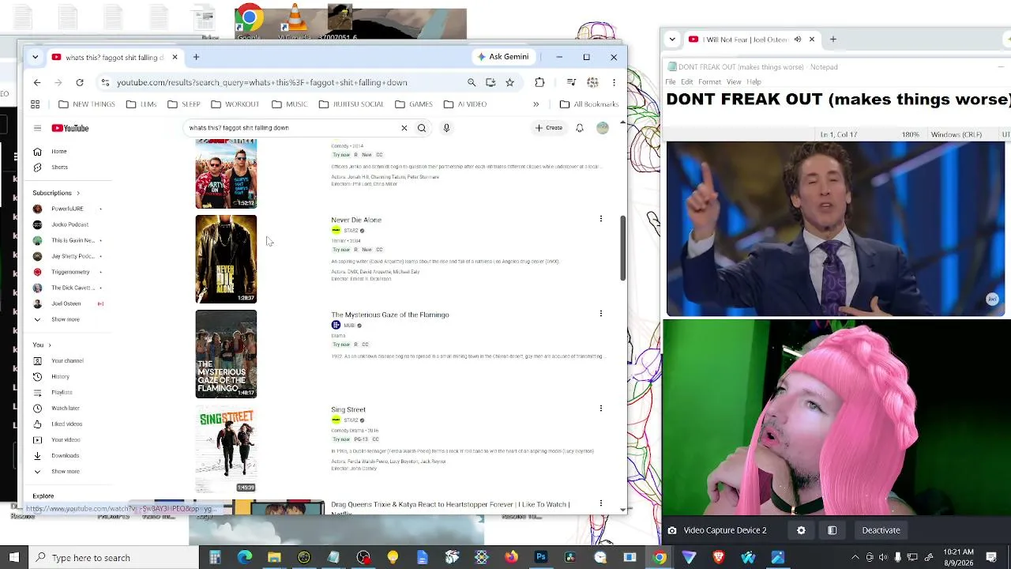Click the YouTube logo
1011x569 pixels.
(x=70, y=128)
